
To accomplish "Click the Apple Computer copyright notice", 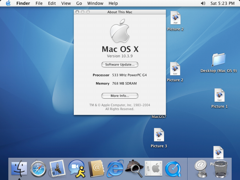I will pyautogui.click(x=120, y=107).
